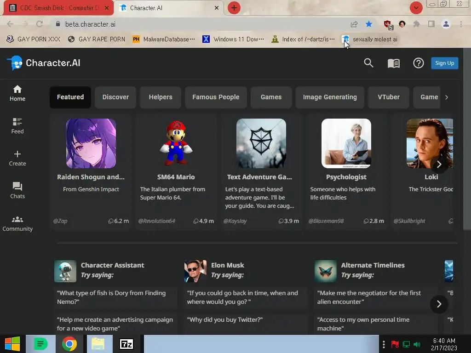Open the Raiden Shogun character thumbnail
471x353 pixels.
pyautogui.click(x=91, y=143)
